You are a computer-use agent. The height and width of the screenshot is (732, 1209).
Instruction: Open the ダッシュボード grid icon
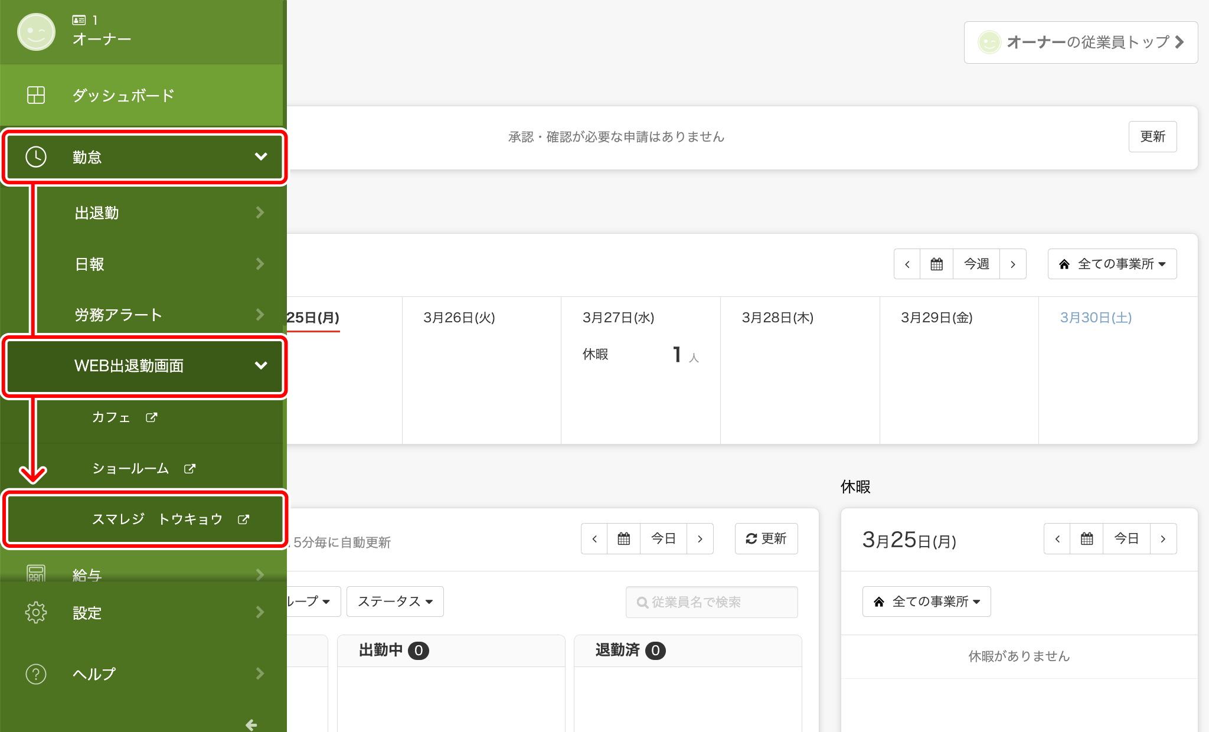coord(35,94)
